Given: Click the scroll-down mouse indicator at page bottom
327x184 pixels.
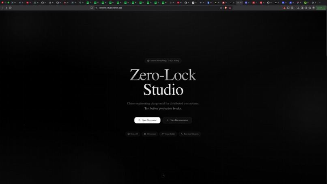Looking at the screenshot, I should 163,175.
